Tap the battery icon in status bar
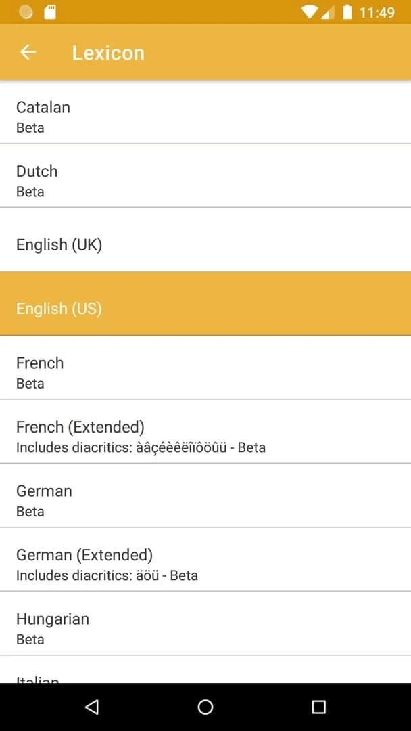This screenshot has height=731, width=411. point(347,12)
